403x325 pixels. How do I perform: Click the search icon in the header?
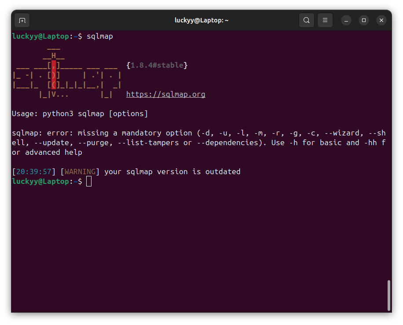(x=307, y=20)
